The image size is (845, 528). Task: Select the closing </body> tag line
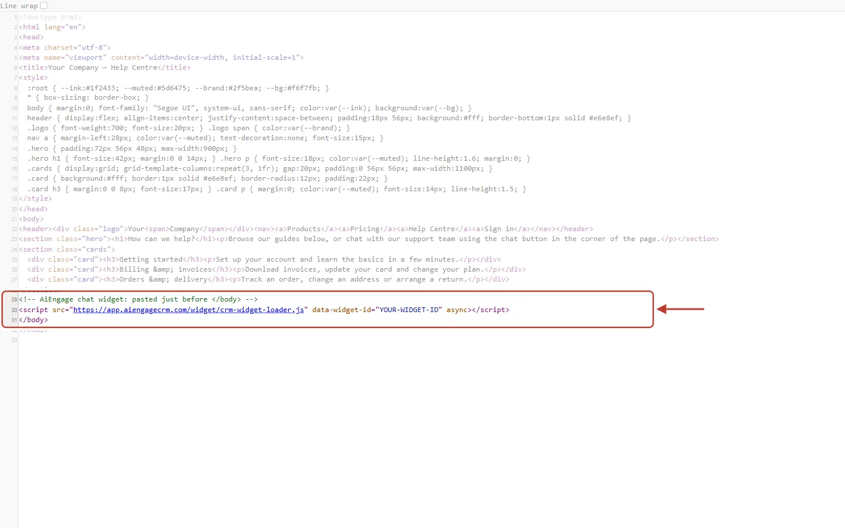point(33,320)
